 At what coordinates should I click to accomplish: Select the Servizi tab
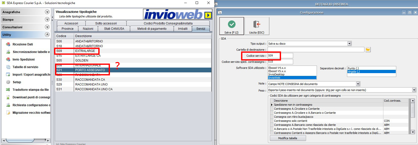click(x=201, y=29)
